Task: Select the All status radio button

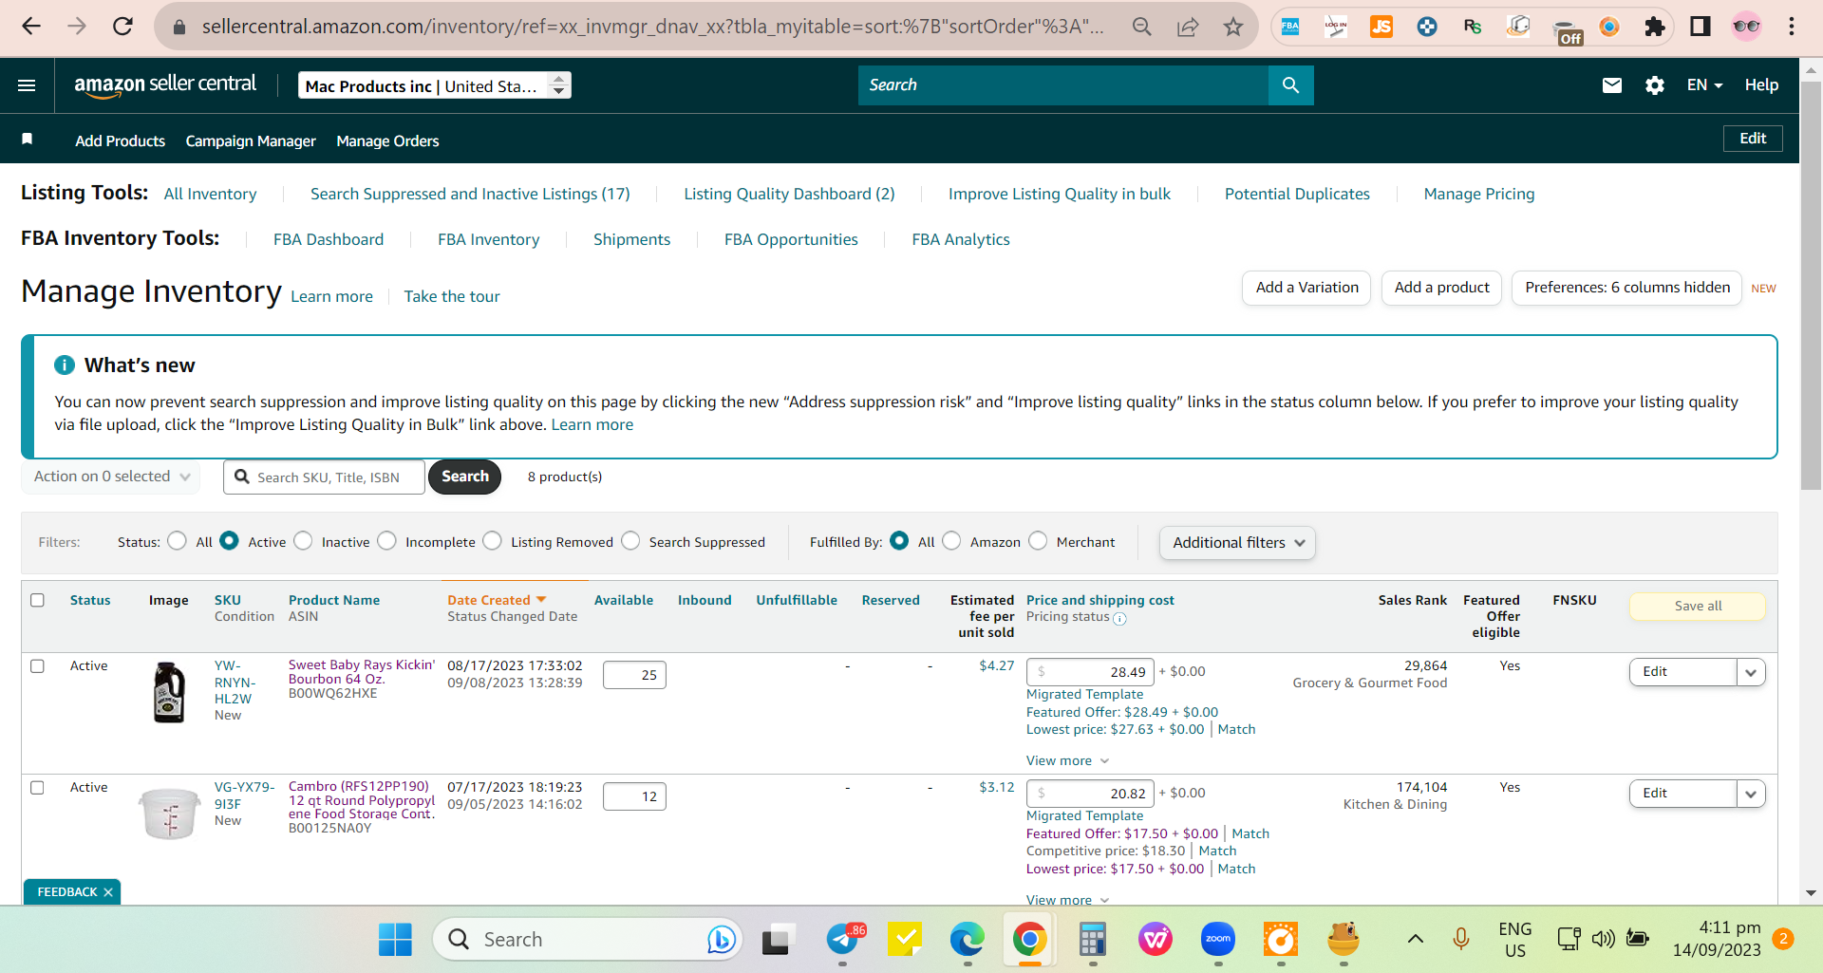Action: (177, 541)
